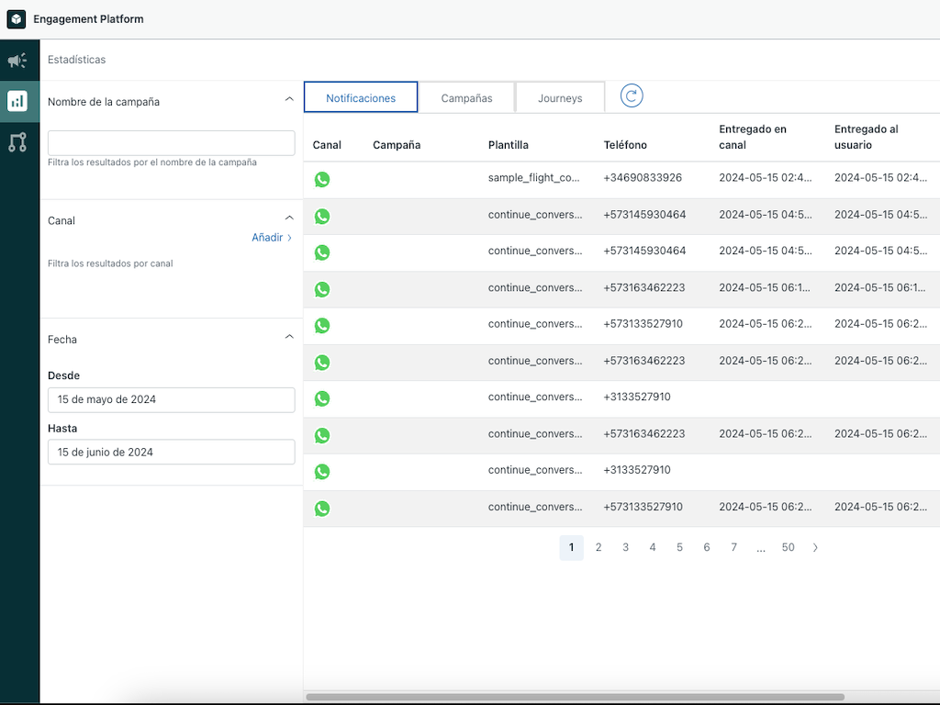Go to the next page with the arrow
Image resolution: width=940 pixels, height=705 pixels.
point(815,547)
